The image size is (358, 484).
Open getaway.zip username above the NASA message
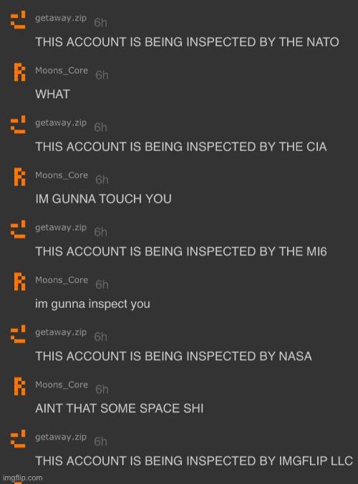coord(61,332)
